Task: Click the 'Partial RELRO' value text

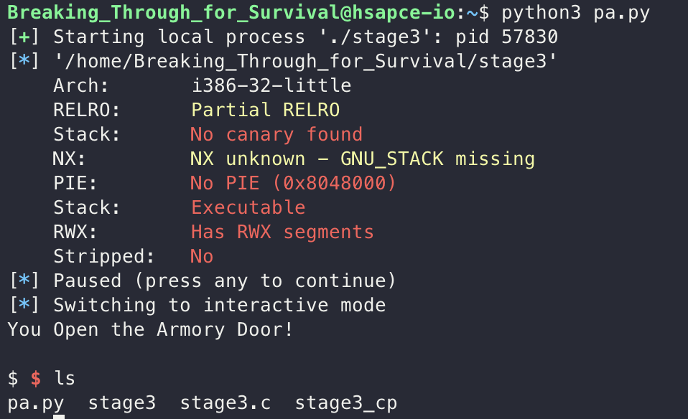Action: tap(266, 110)
